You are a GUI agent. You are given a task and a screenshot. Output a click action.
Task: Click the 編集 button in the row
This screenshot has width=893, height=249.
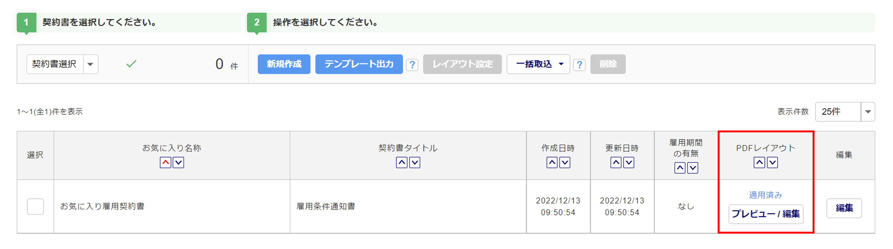844,208
